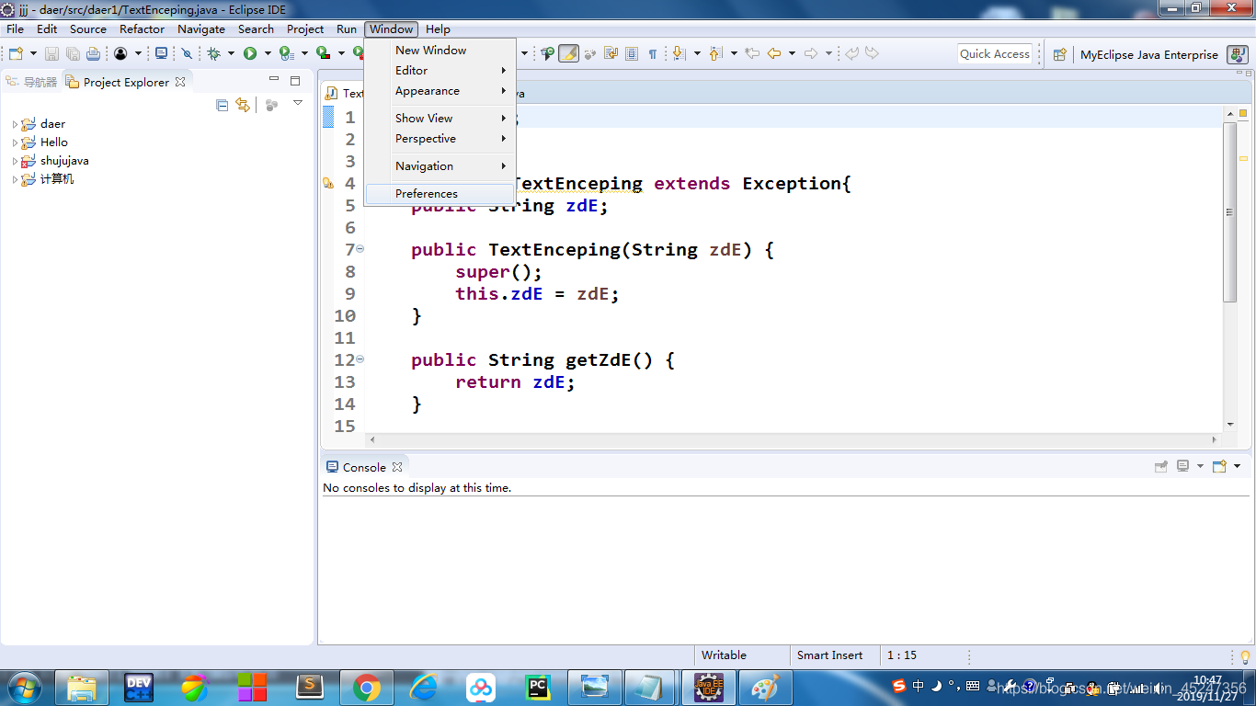Open the Open Console dropdown arrow
This screenshot has width=1256, height=706.
(x=1237, y=466)
